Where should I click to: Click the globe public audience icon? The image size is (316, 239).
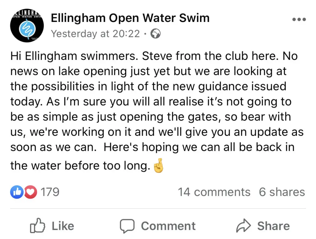pos(156,33)
